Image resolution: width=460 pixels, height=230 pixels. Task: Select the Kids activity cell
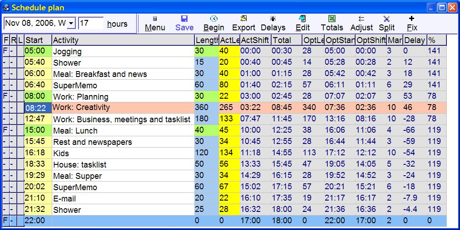(123, 153)
